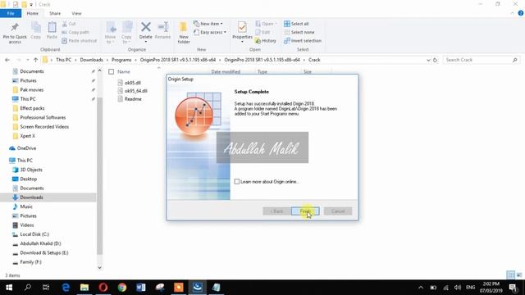Open Word from the taskbar

point(141,288)
